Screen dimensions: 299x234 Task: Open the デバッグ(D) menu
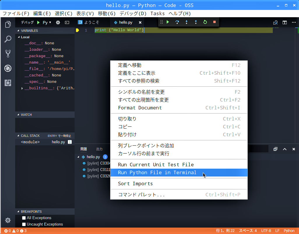(133, 13)
